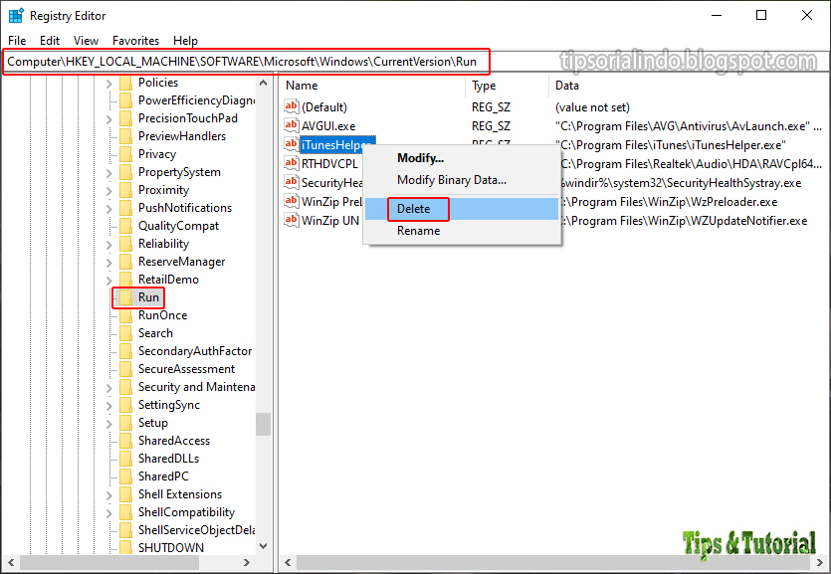
Task: Select the Run key label
Action: click(x=148, y=297)
